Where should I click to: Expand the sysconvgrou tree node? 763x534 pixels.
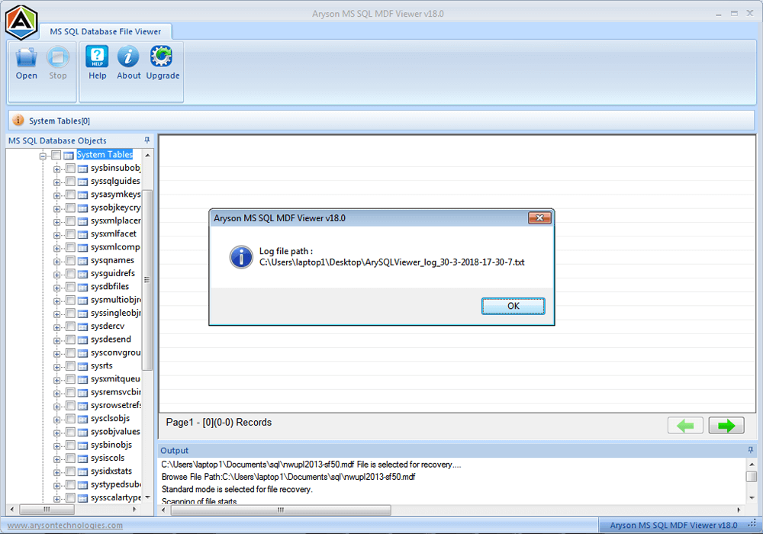pos(57,353)
